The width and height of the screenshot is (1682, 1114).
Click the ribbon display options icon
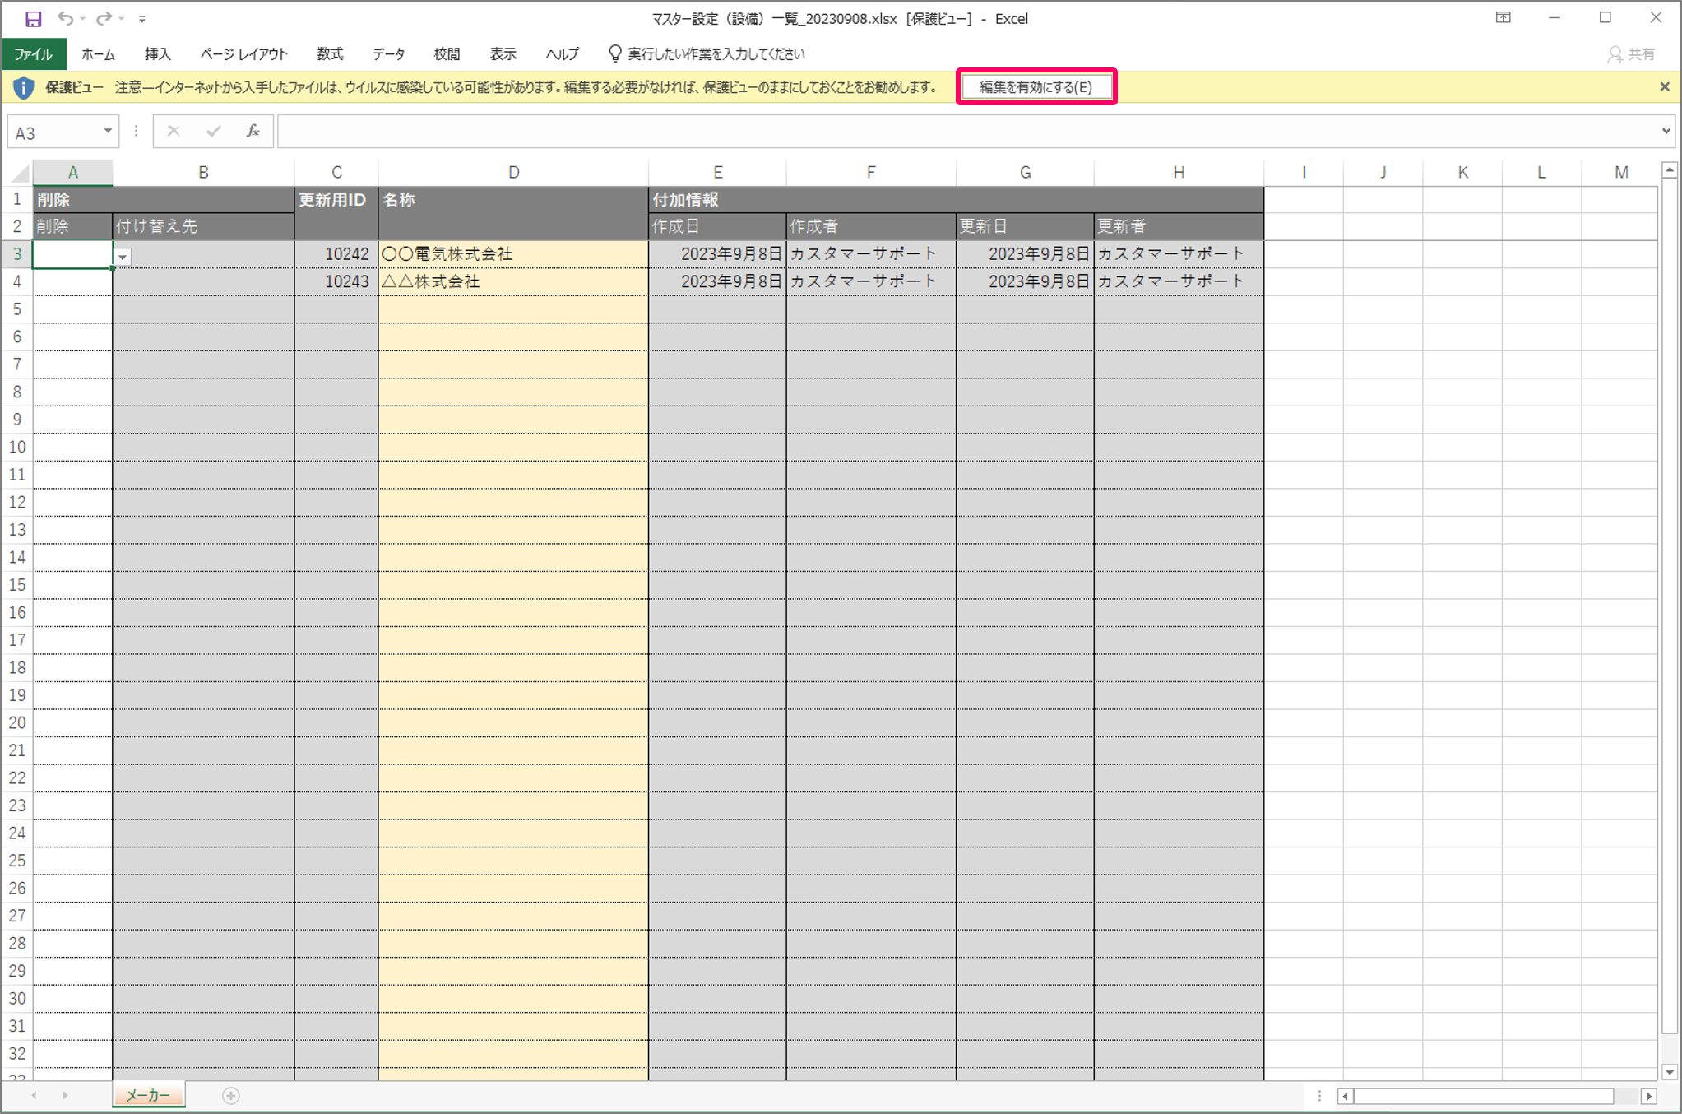pyautogui.click(x=1503, y=18)
